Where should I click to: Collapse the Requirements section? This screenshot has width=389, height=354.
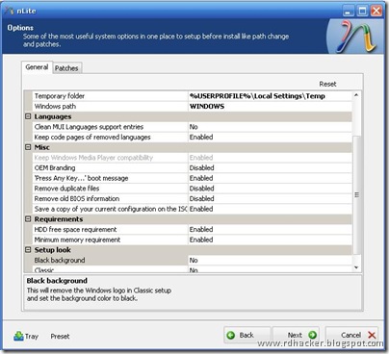(x=28, y=219)
